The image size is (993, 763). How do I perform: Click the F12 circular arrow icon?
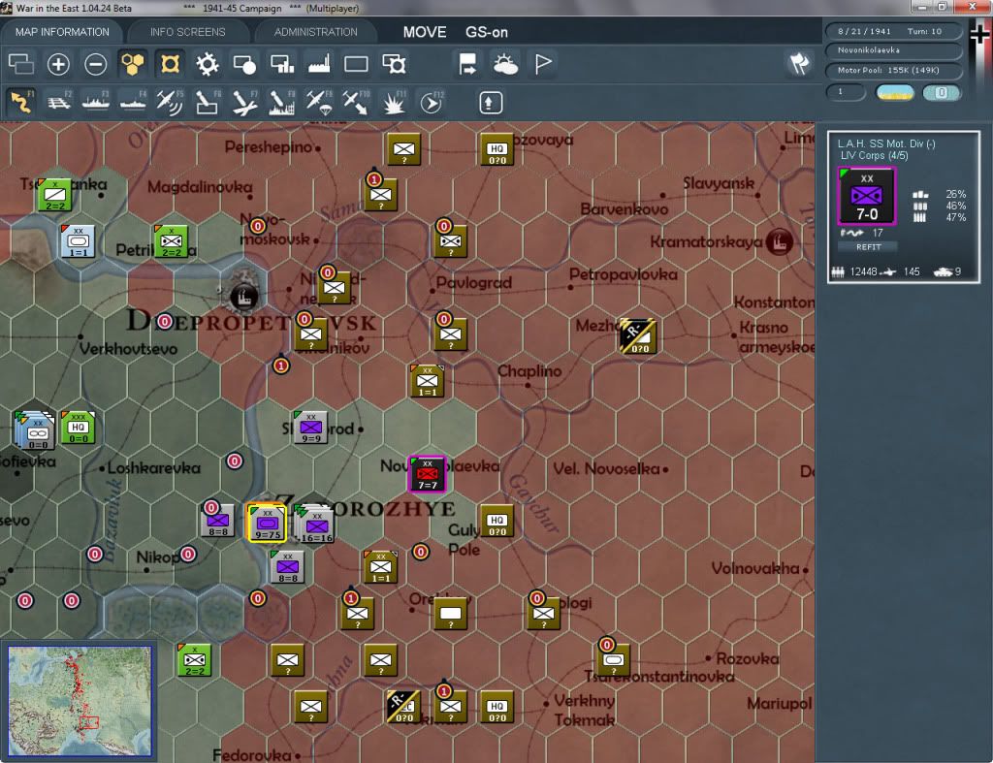pos(432,102)
